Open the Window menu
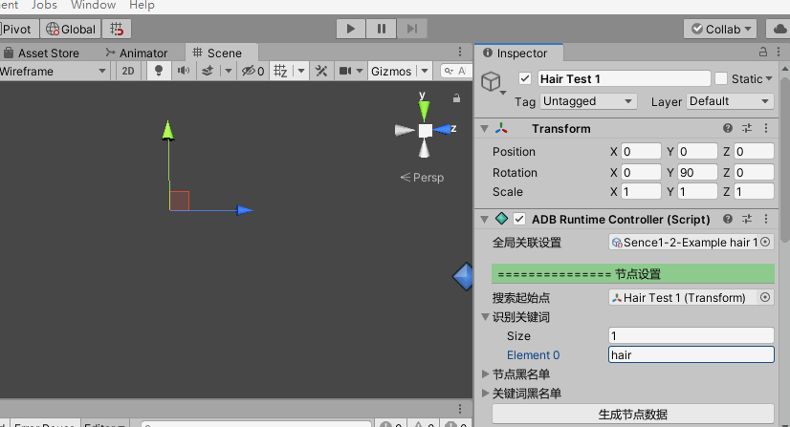 [x=93, y=5]
